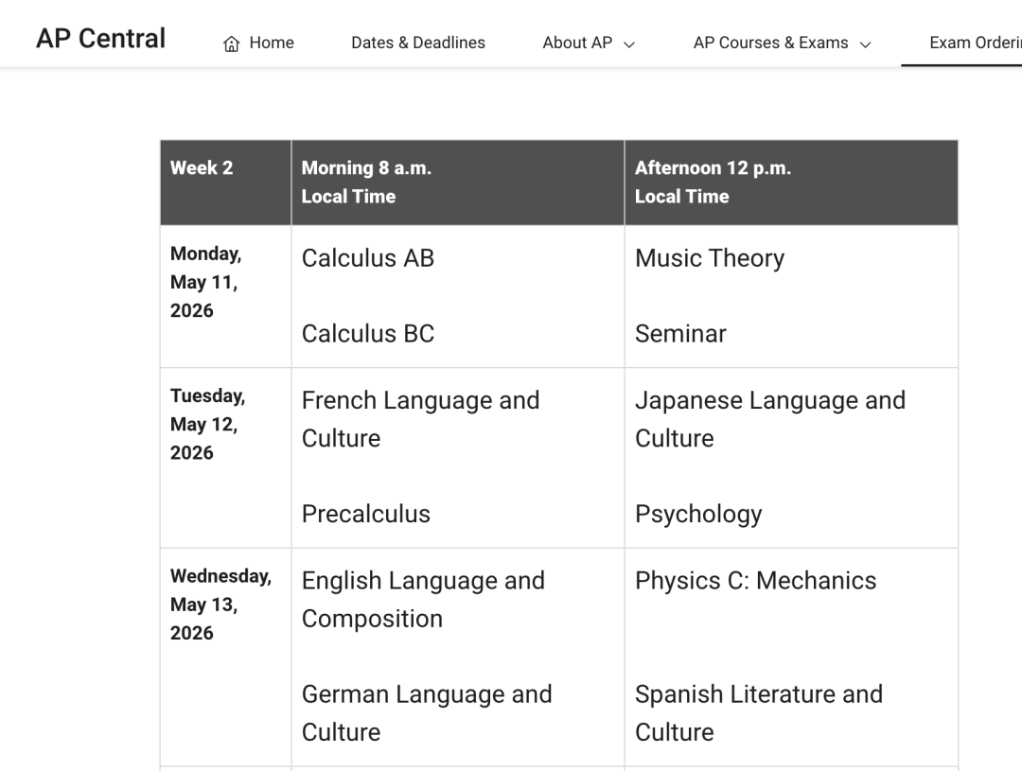
Task: Select the Seminar exam entry
Action: tap(680, 334)
